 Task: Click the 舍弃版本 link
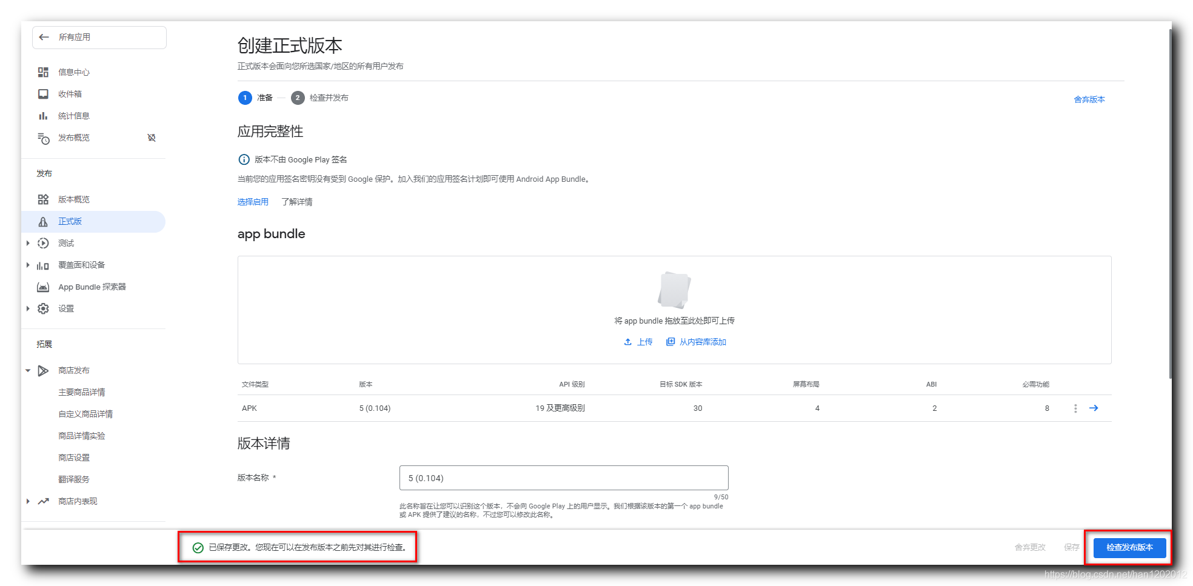(1089, 99)
